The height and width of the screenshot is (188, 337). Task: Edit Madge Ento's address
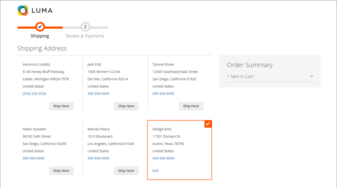point(155,171)
